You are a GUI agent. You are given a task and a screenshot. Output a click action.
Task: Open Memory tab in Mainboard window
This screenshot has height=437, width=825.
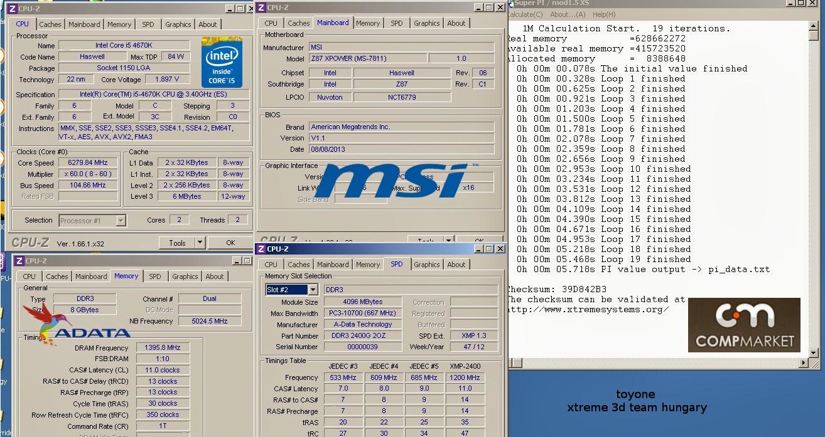pyautogui.click(x=368, y=23)
